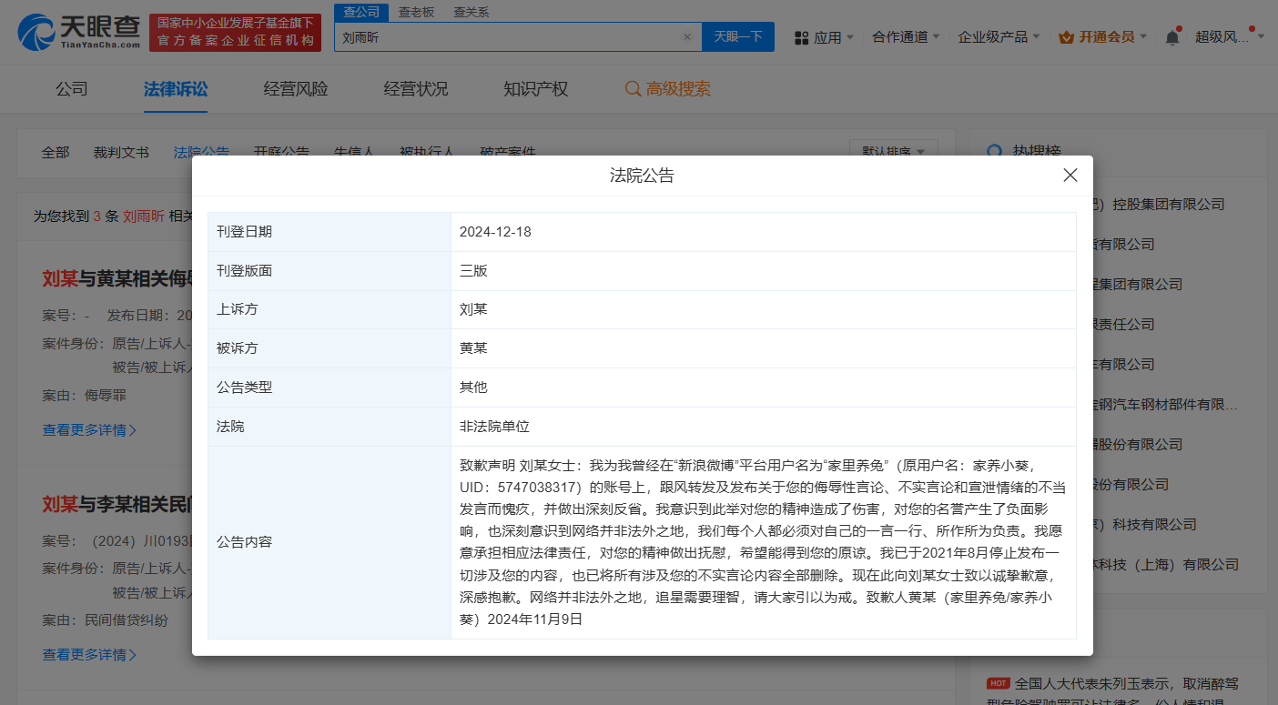This screenshot has width=1278, height=705.
Task: Click the 科技（上海）有限公司 hot search entry
Action: tap(1166, 565)
